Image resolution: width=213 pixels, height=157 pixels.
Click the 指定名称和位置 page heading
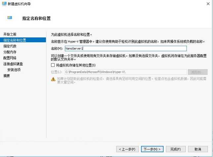(36, 18)
